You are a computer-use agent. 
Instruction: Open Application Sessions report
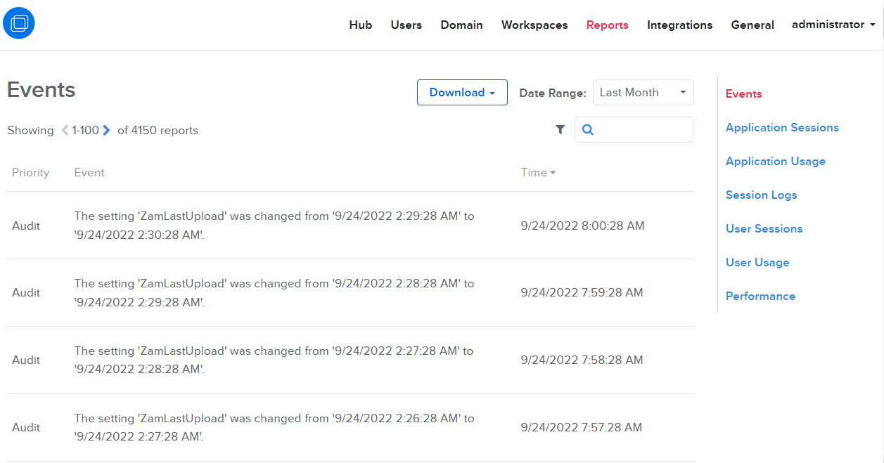tap(782, 128)
